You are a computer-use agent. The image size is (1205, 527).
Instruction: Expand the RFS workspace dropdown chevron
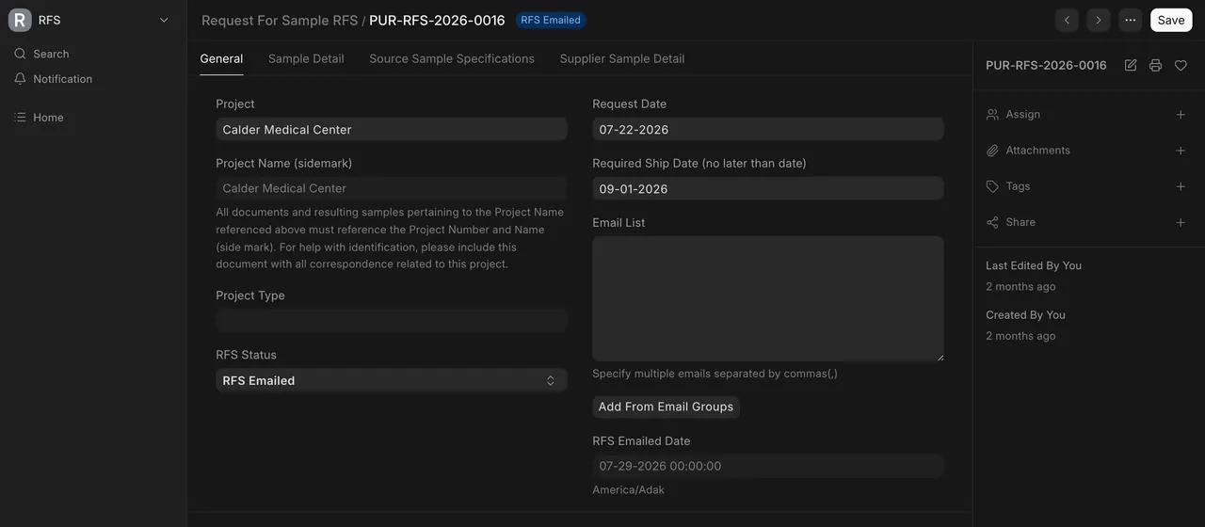[164, 20]
